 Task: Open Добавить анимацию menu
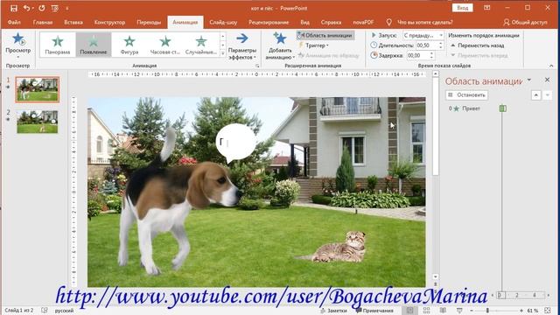coord(280,45)
